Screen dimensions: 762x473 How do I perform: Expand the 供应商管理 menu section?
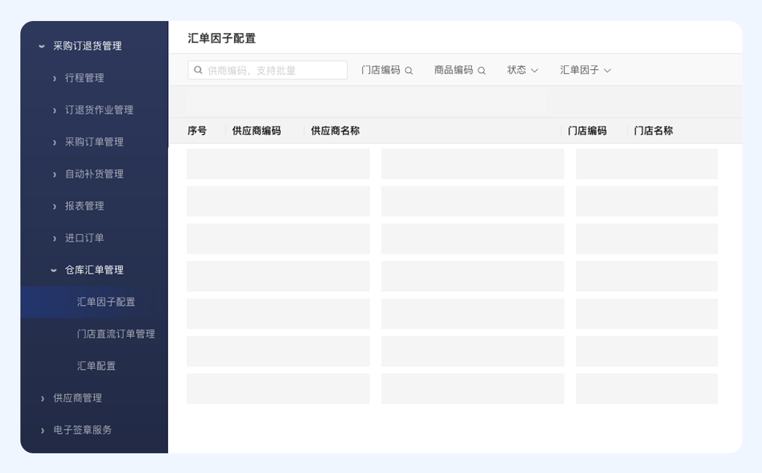tap(77, 398)
